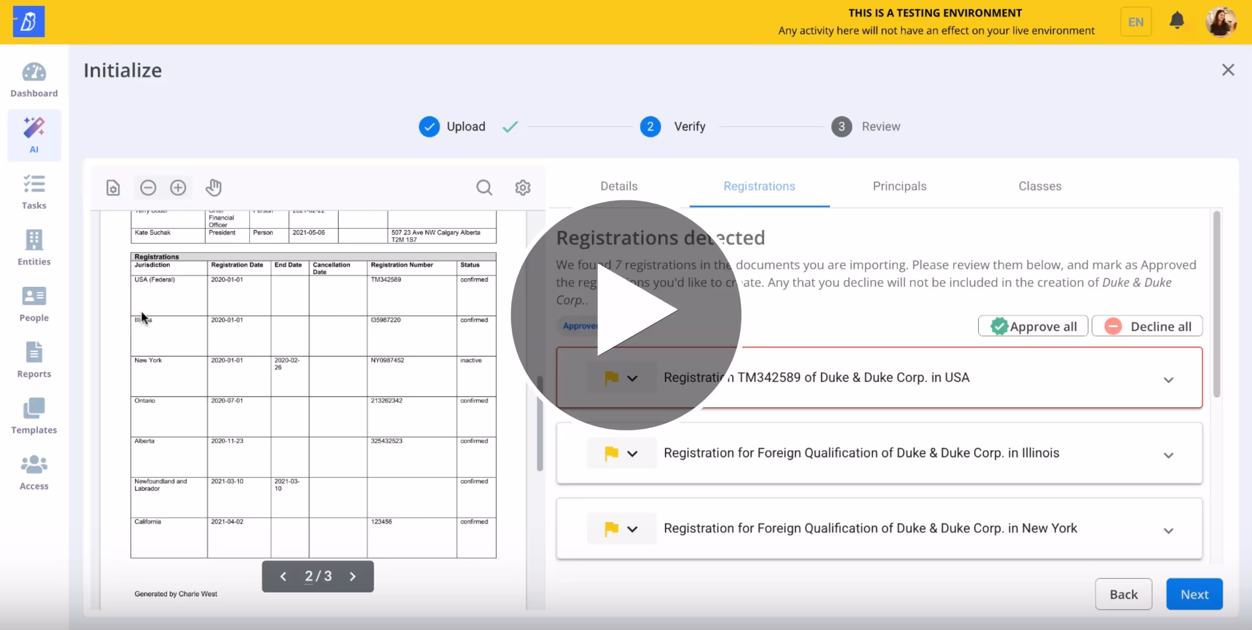1252x630 pixels.
Task: Open the Templates section
Action: click(34, 416)
